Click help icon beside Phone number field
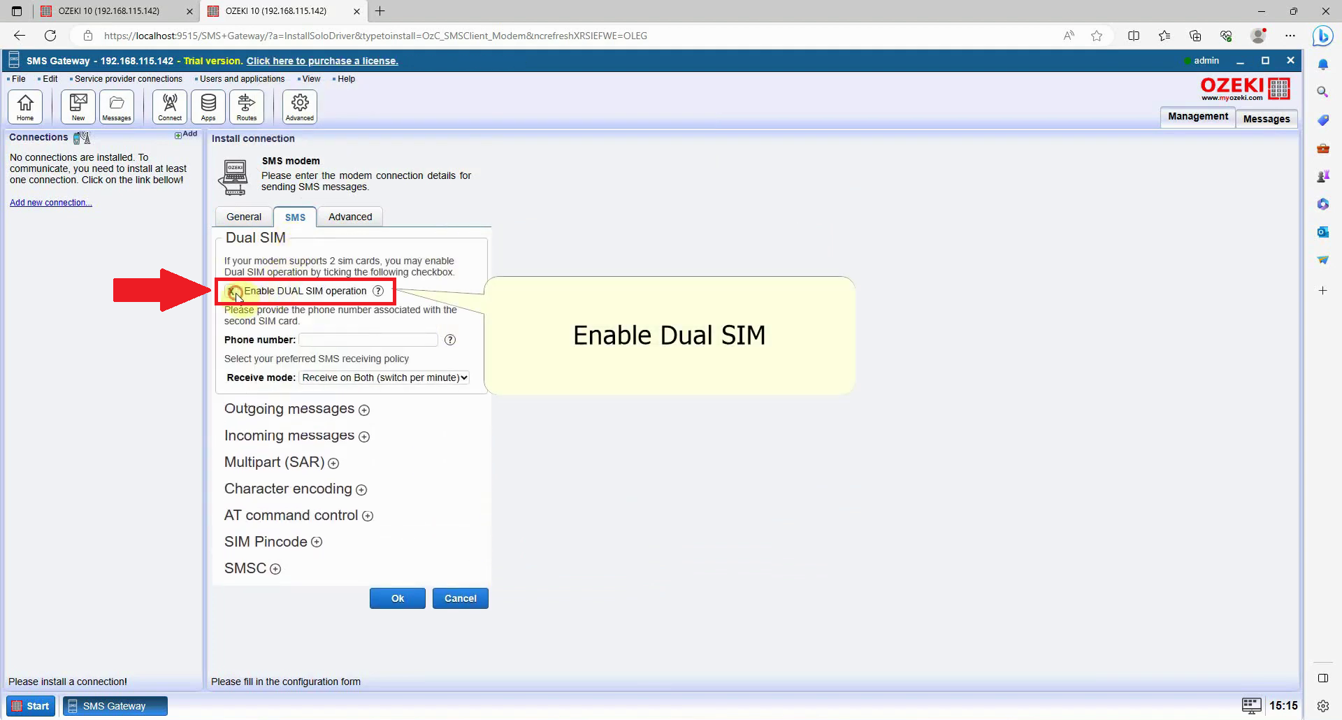Image resolution: width=1342 pixels, height=720 pixels. [x=450, y=340]
